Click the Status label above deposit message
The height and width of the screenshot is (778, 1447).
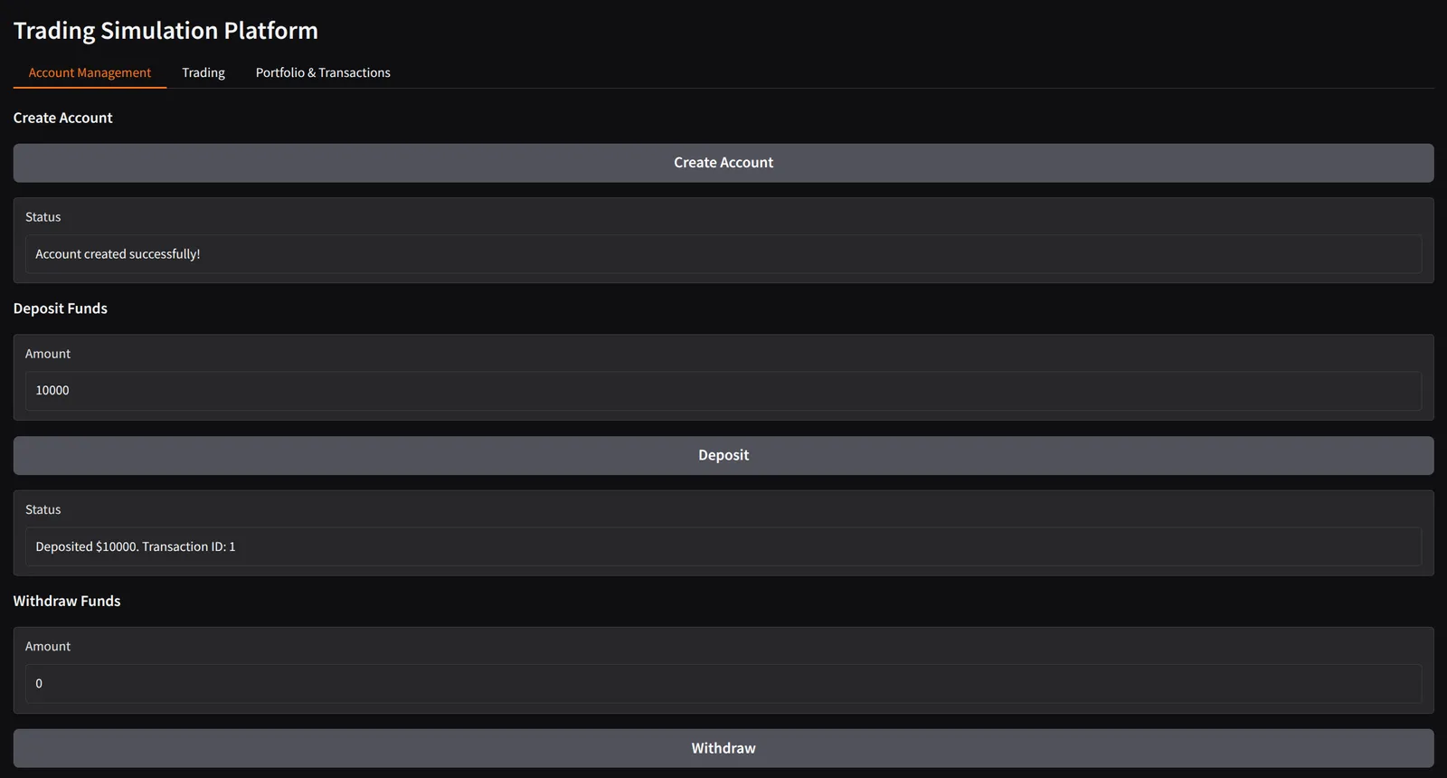tap(43, 509)
